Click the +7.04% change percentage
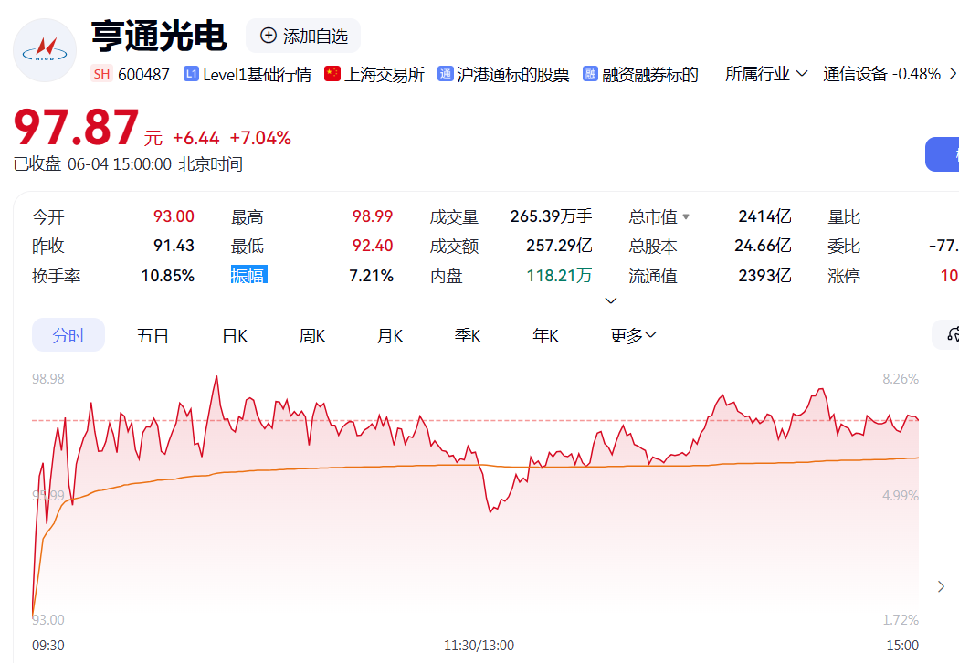 tap(260, 138)
